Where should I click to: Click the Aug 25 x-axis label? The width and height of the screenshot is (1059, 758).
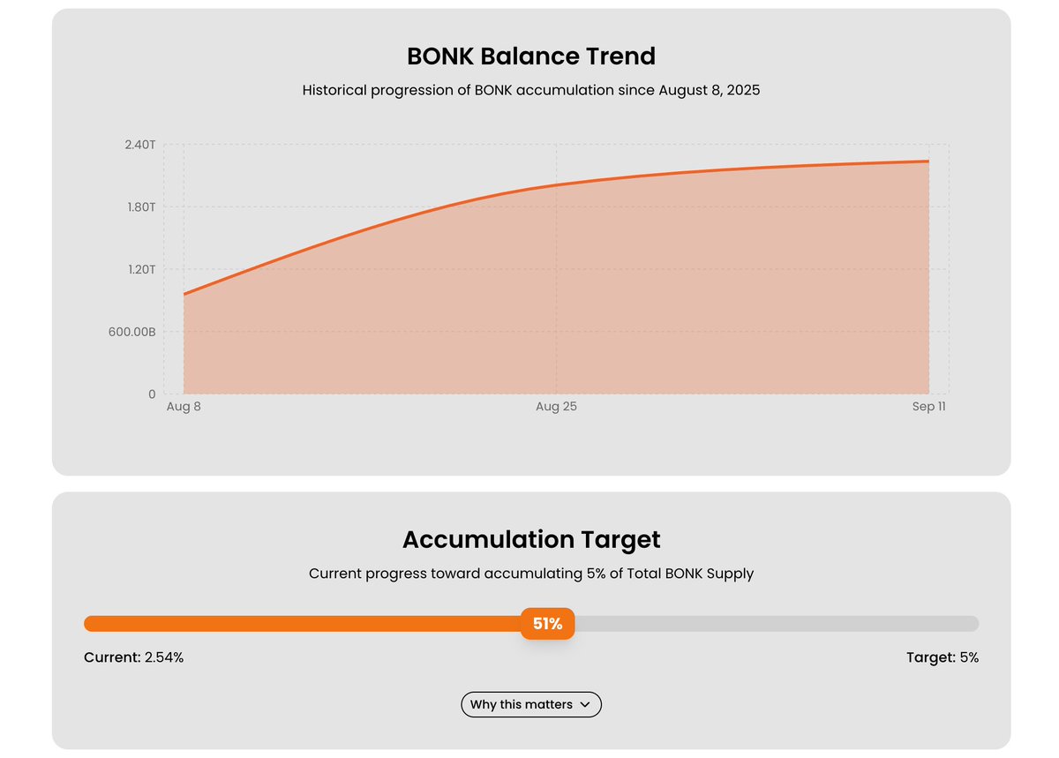click(556, 407)
